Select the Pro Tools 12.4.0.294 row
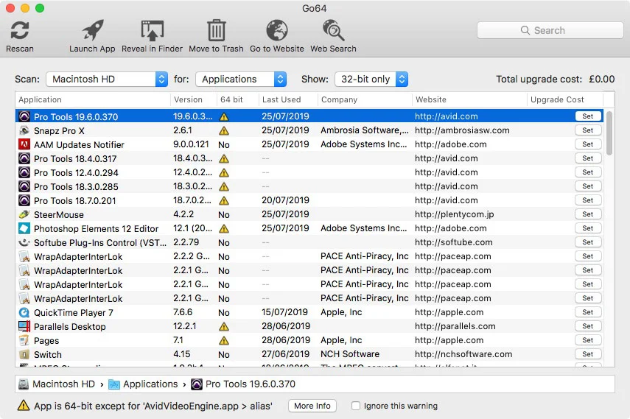 309,172
